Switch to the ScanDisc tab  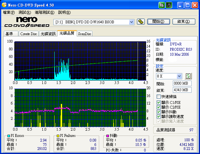click(x=85, y=34)
